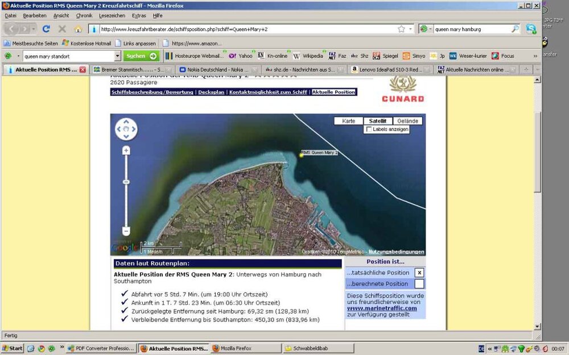Focus the queen mary hamburg search field
Screen dimensions: 569x355
coord(472,29)
